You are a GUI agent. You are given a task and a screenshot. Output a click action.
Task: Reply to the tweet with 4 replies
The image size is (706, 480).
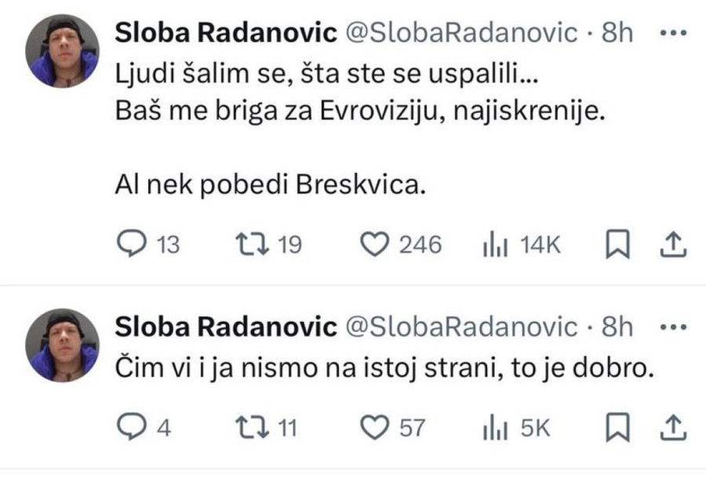(129, 428)
